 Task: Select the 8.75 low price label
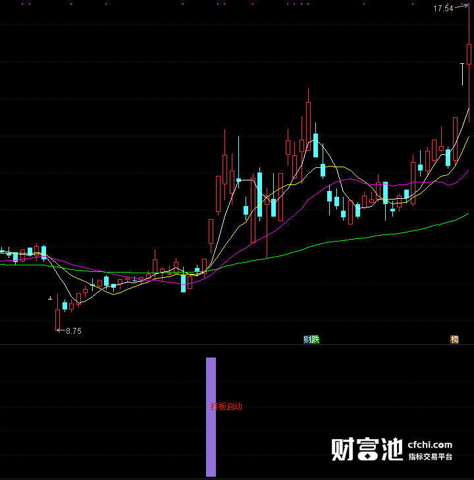tap(74, 331)
